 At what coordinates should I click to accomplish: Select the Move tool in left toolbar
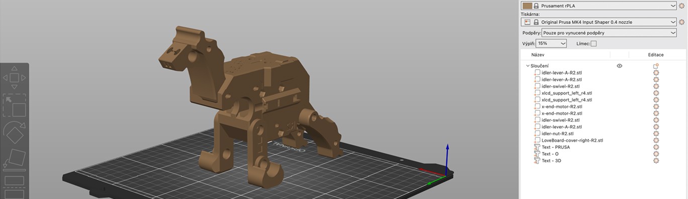pyautogui.click(x=14, y=78)
